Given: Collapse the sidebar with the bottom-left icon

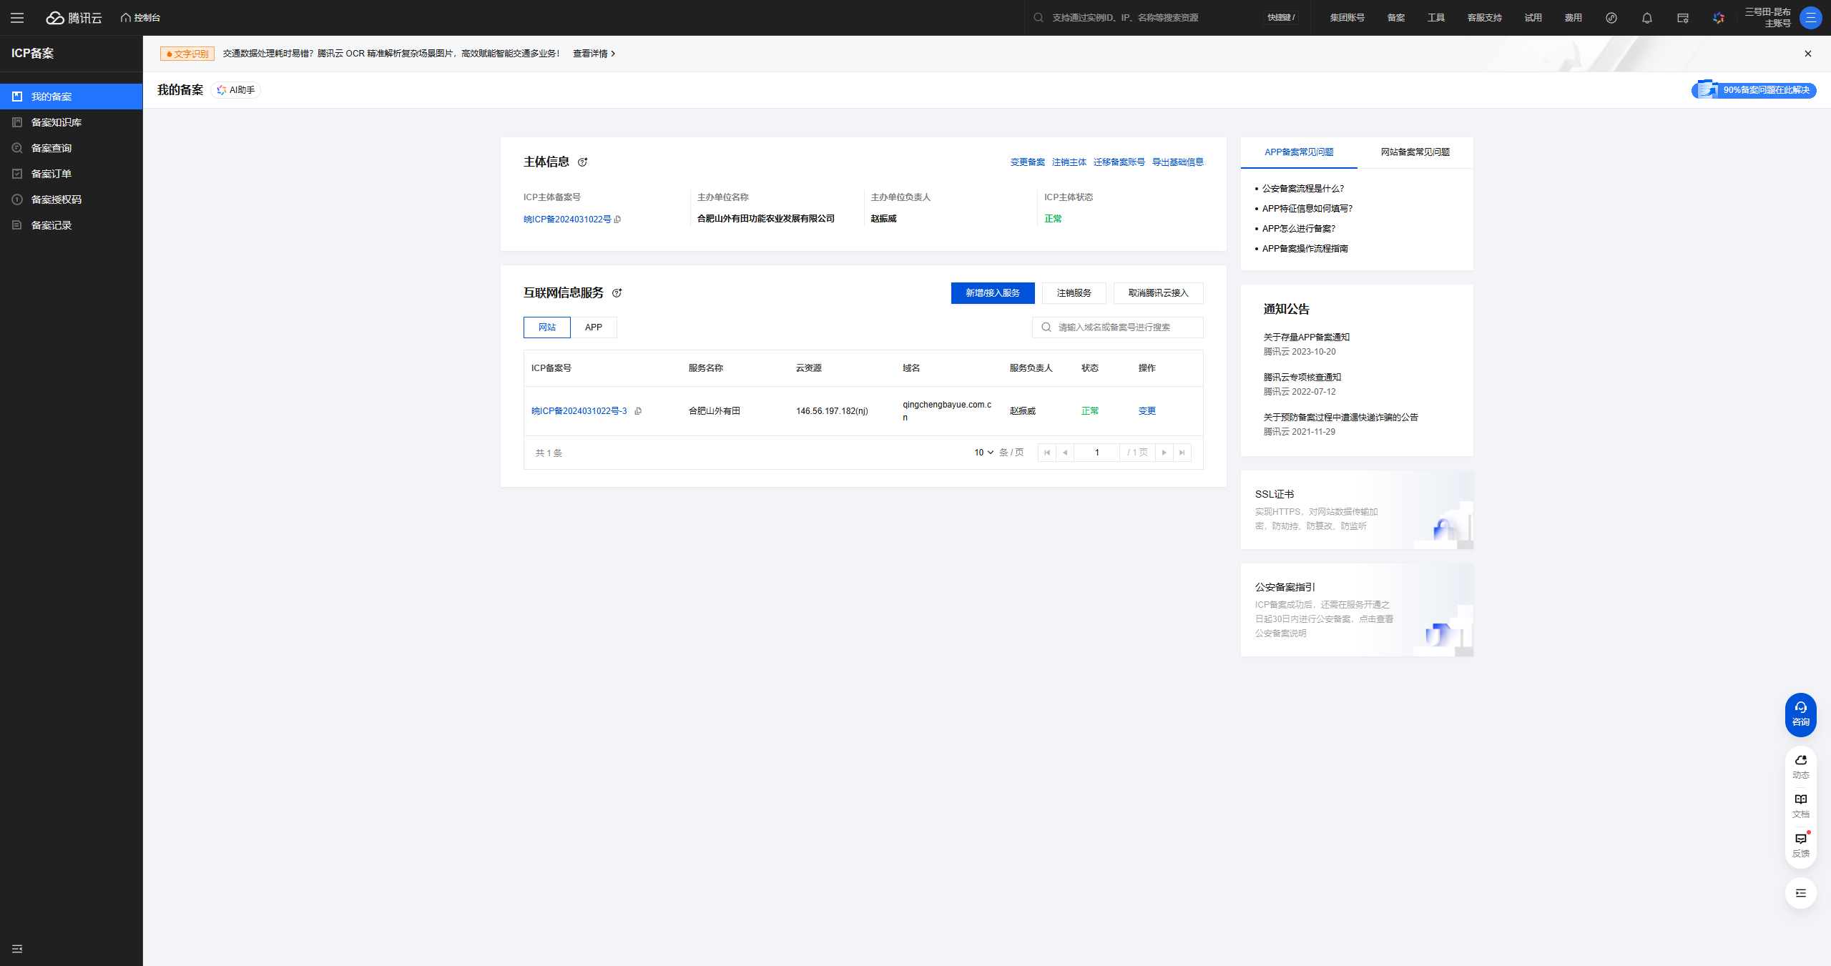Looking at the screenshot, I should point(17,949).
